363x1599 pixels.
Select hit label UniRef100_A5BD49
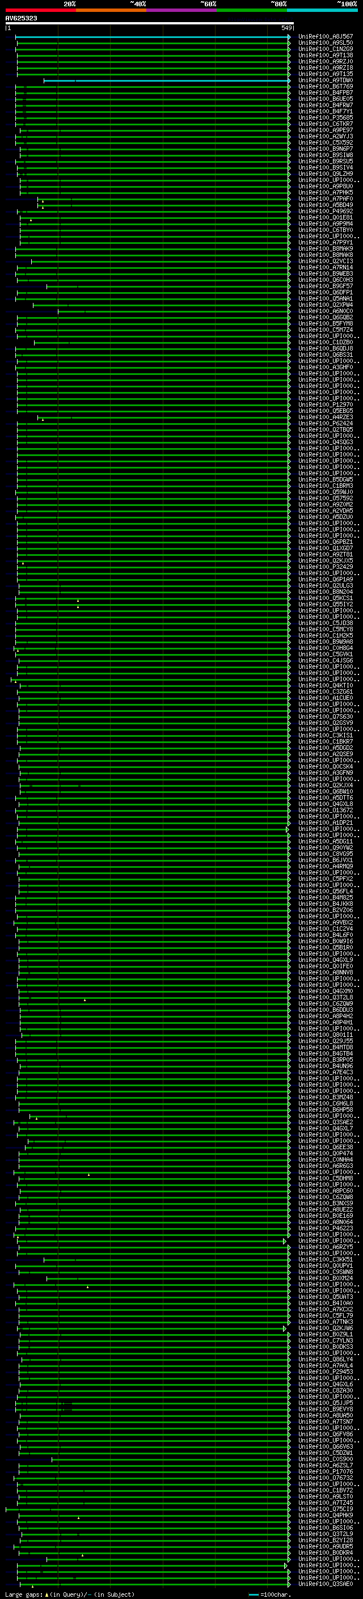326,205
